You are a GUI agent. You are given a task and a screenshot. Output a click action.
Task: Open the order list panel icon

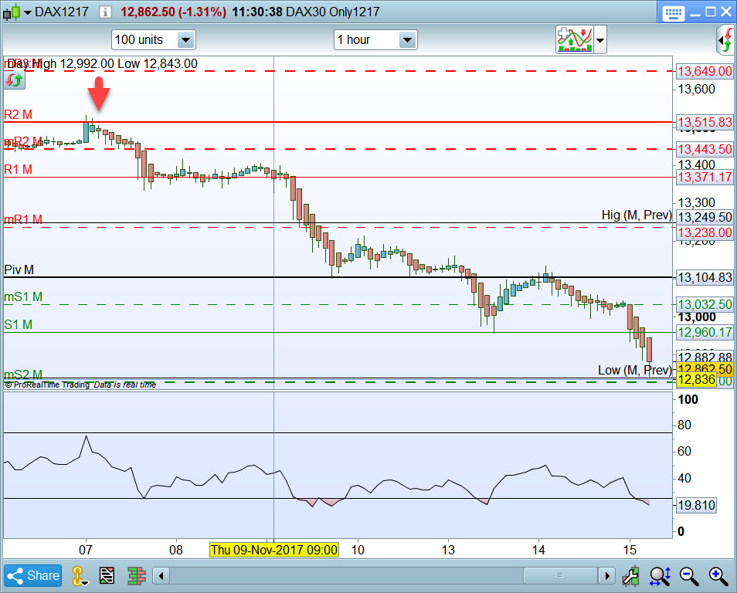[x=107, y=575]
